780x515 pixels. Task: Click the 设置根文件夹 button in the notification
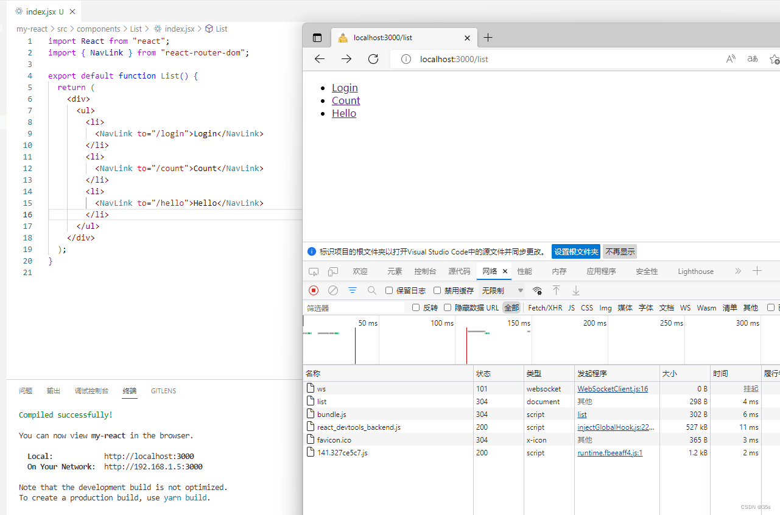click(x=575, y=251)
